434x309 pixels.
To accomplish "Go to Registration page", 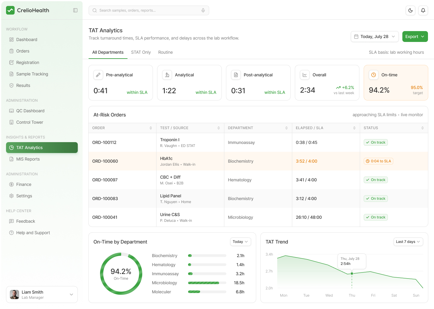I will tap(42, 62).
